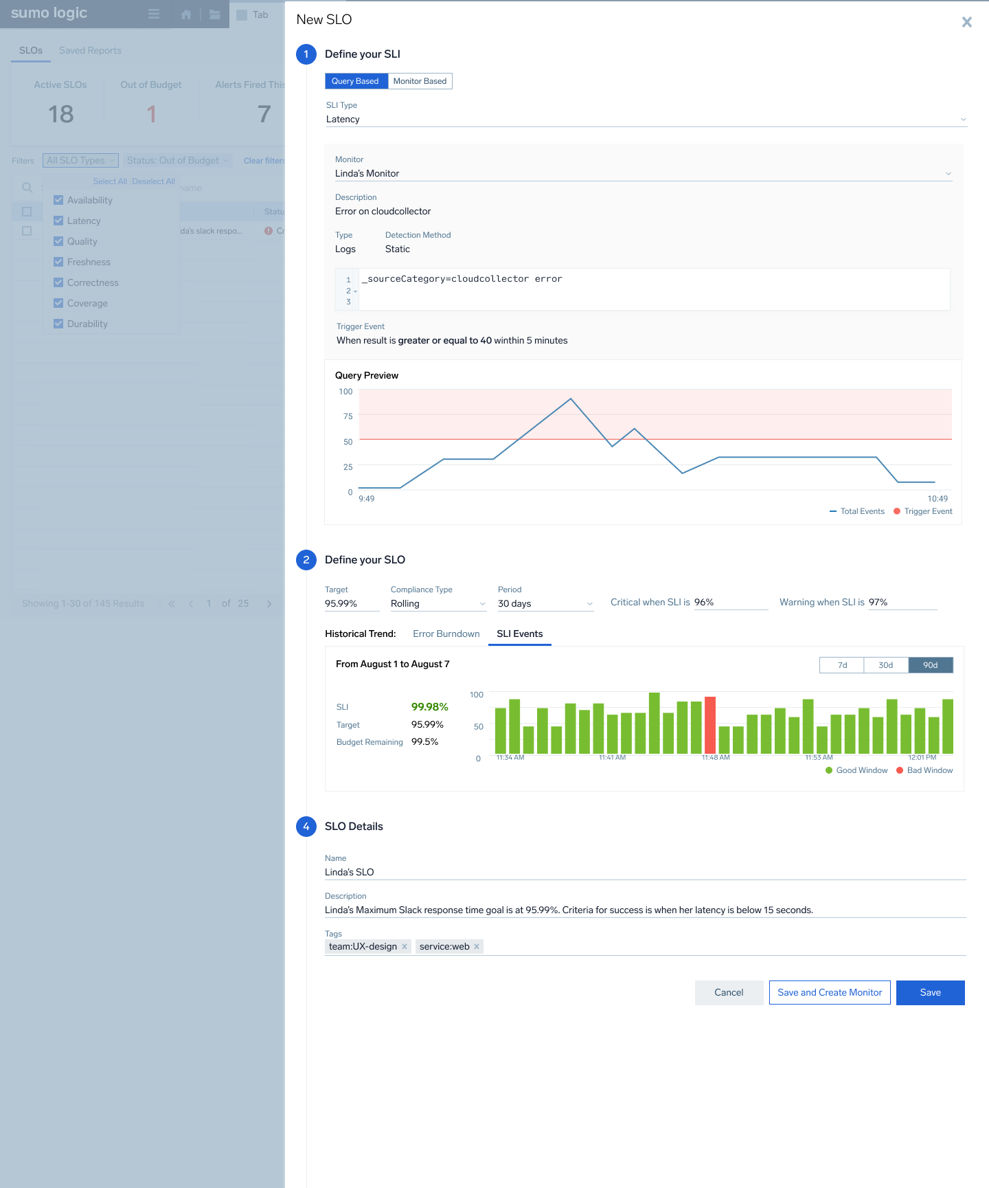Screen dimensions: 989x1188
Task: Open the folder library icon
Action: coord(215,14)
